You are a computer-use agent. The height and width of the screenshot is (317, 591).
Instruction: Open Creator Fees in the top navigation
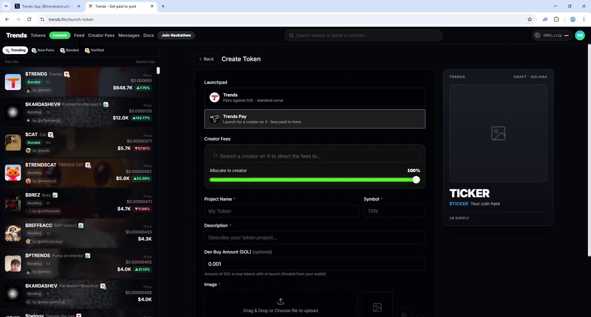tap(101, 35)
